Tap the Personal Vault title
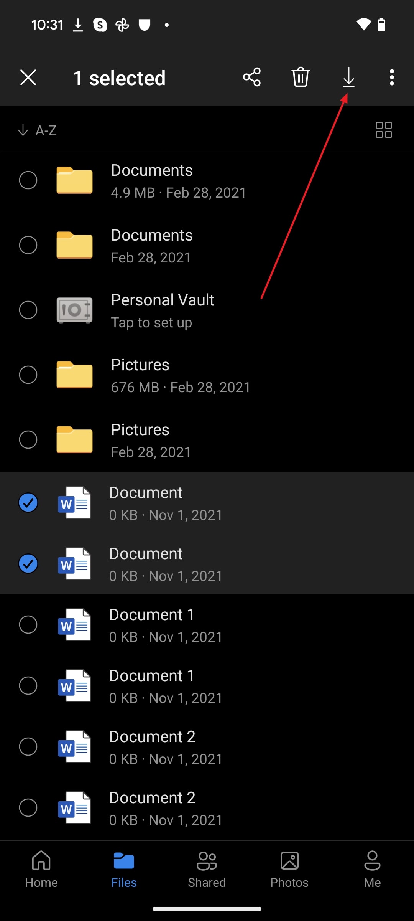The width and height of the screenshot is (414, 921). (x=163, y=300)
